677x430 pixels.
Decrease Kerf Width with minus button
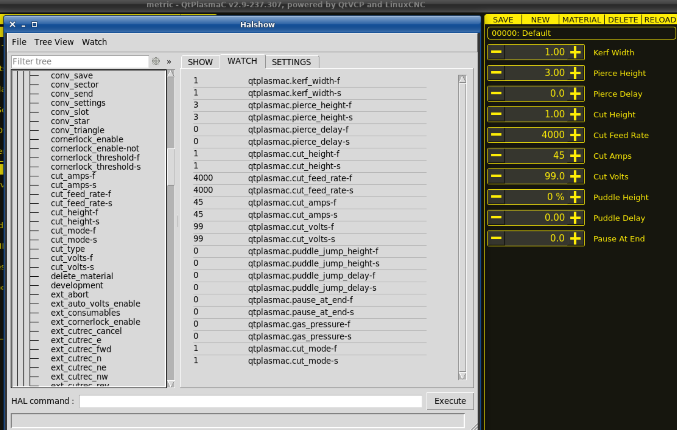[x=496, y=52]
